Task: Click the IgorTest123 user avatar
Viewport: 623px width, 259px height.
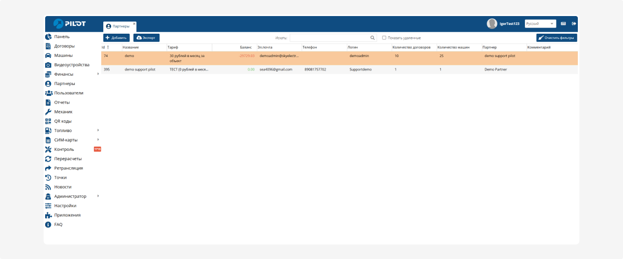Action: pyautogui.click(x=492, y=23)
